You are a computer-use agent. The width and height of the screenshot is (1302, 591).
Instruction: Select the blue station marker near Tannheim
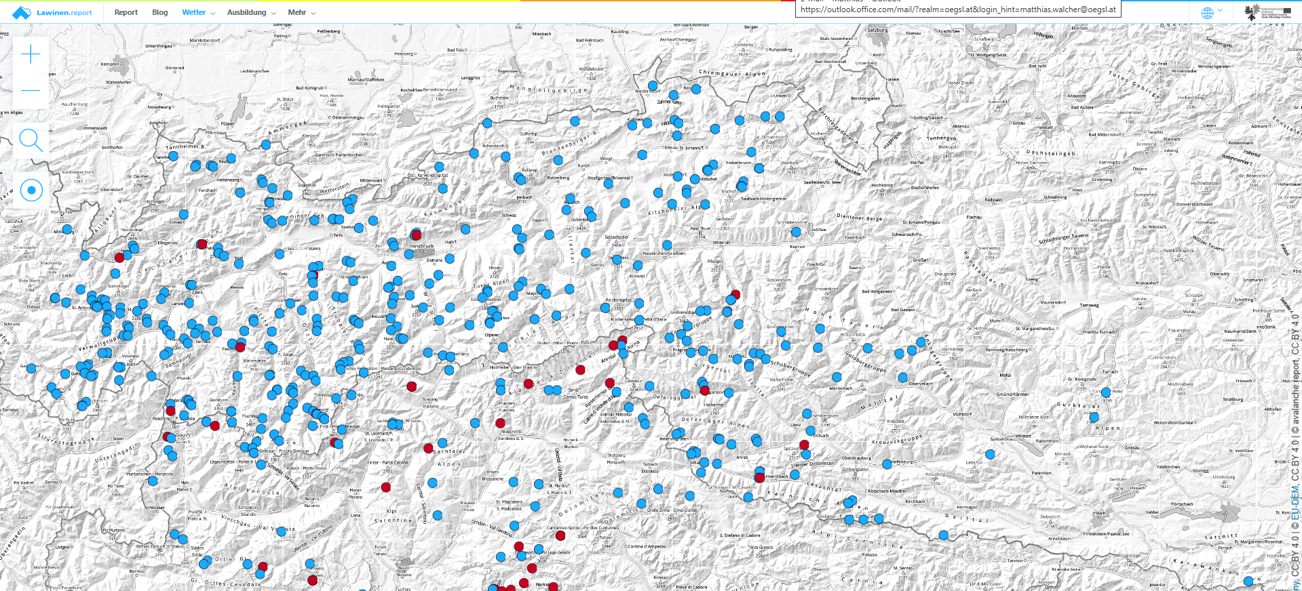173,156
